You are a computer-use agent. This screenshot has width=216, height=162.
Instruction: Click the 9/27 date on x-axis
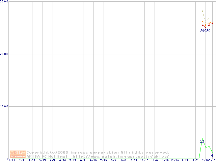click(134, 160)
